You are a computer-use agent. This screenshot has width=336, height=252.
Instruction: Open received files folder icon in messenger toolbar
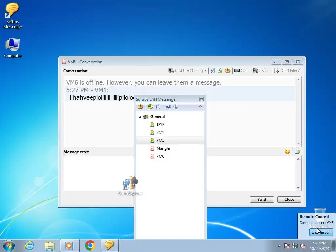pos(150,107)
